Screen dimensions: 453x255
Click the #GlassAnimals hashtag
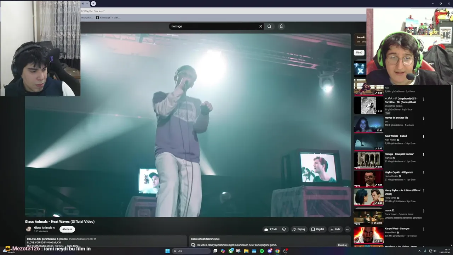pos(77,239)
